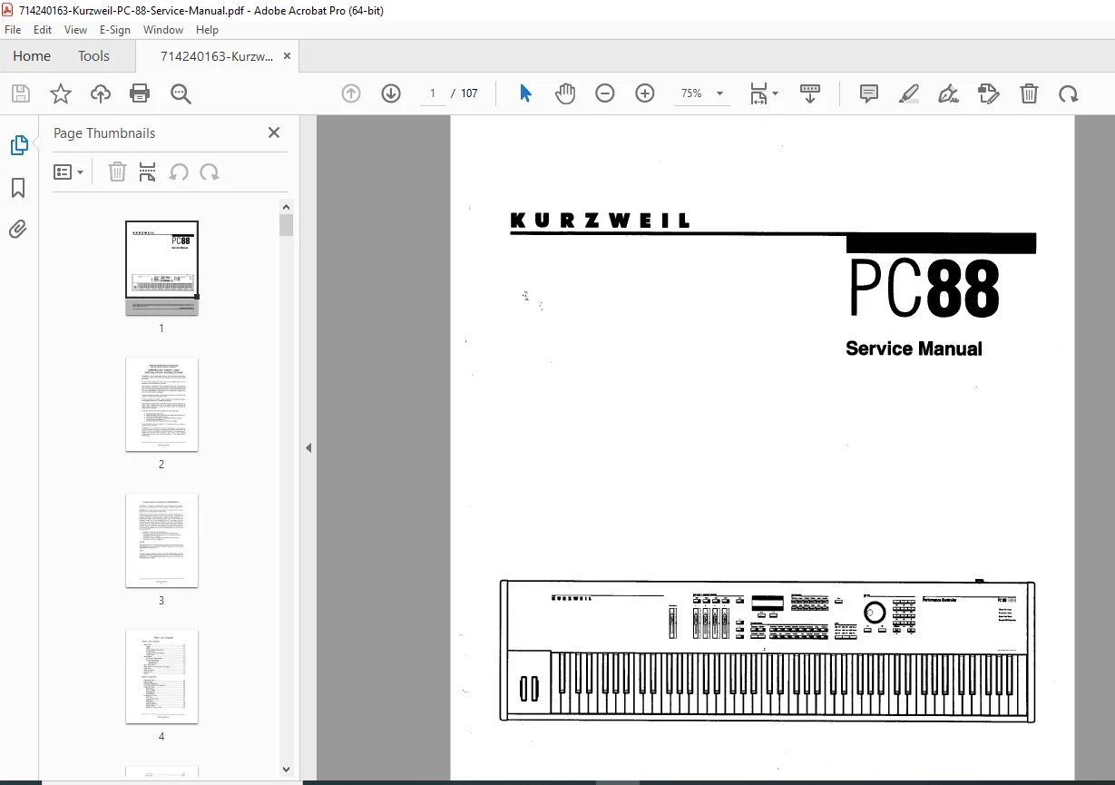Close the Page Thumbnails panel
1115x785 pixels.
(x=274, y=132)
